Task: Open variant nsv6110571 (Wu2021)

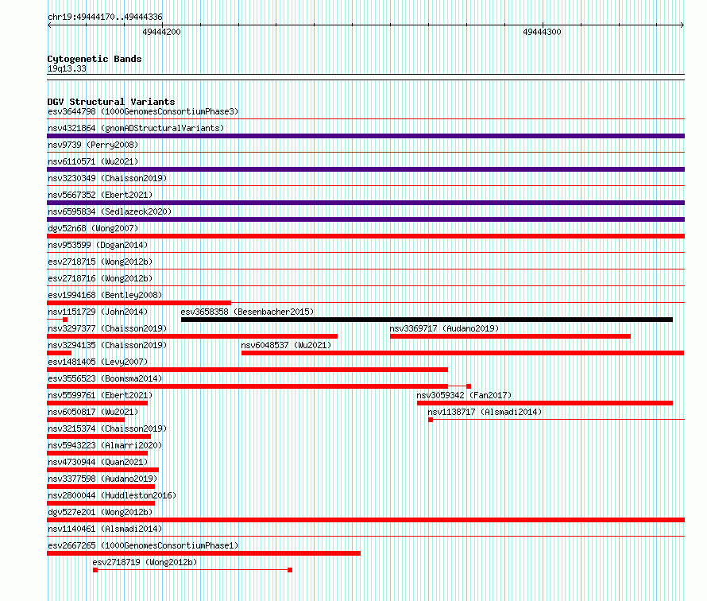Action: [93, 161]
